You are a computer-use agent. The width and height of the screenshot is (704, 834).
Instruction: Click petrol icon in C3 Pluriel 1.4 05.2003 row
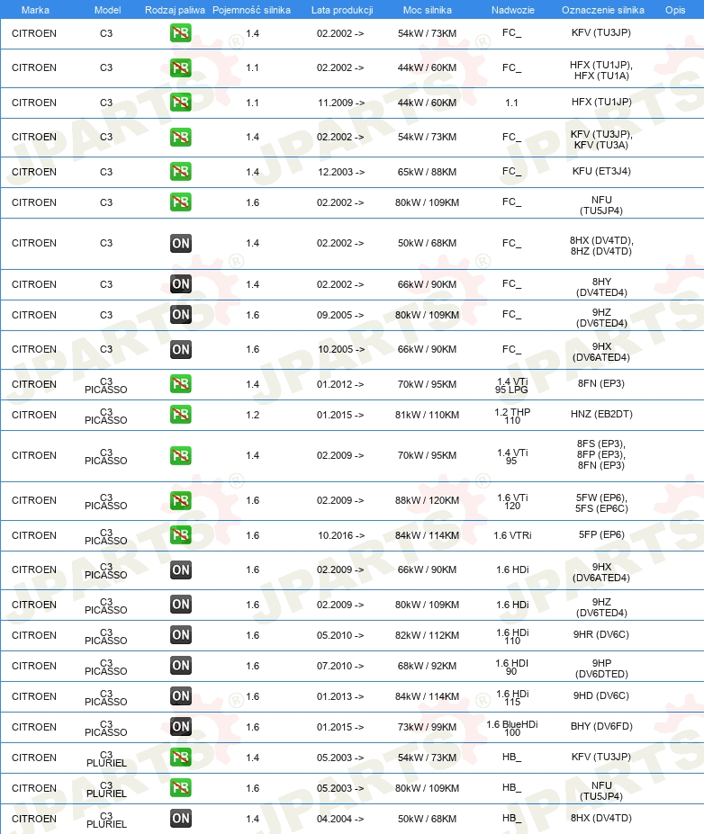tap(180, 757)
